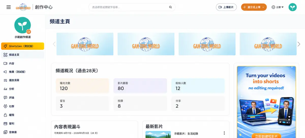Select 頻道主頁 in sidebar
This screenshot has height=138, width=305.
(23, 55)
